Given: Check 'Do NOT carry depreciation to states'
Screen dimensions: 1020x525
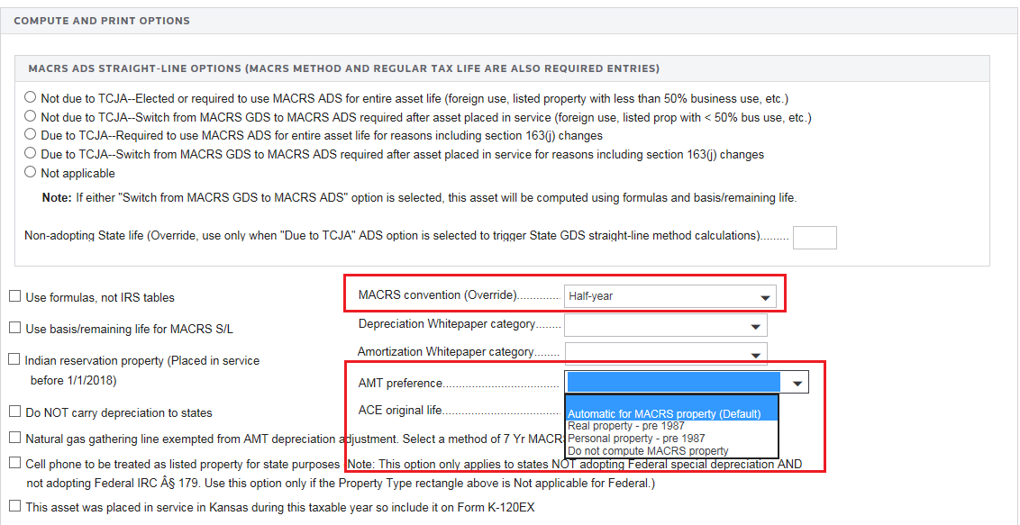Looking at the screenshot, I should coord(14,412).
